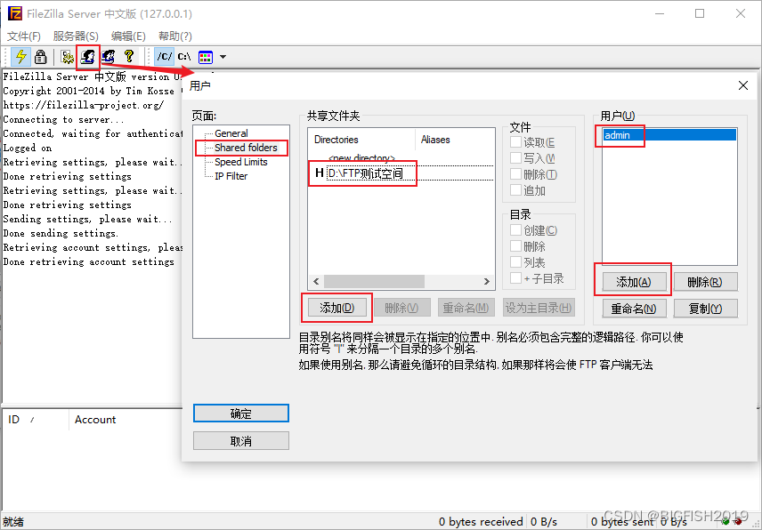Click 就绪 status bar text
The height and width of the screenshot is (530, 762).
point(13,522)
